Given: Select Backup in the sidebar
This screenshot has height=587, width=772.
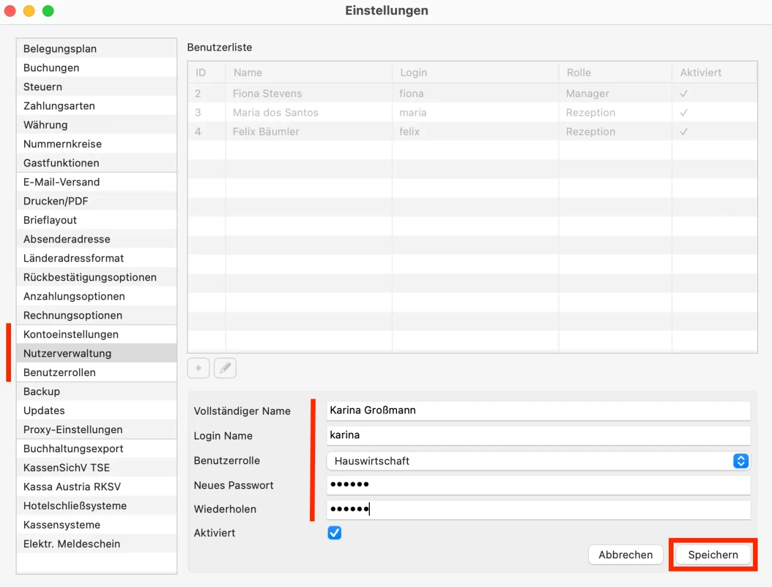Looking at the screenshot, I should click(97, 391).
